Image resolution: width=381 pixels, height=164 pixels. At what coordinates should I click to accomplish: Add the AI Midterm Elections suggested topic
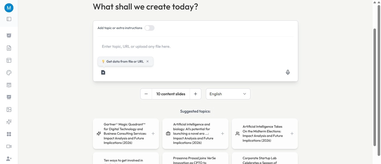[292, 134]
